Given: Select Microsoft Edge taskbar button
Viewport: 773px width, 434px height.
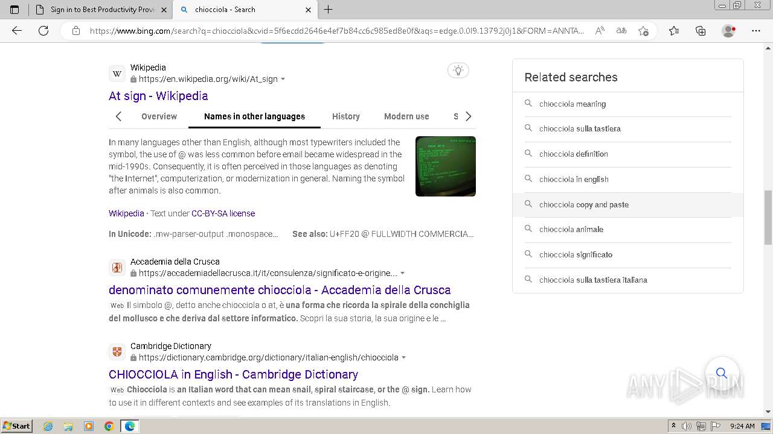Looking at the screenshot, I should 130,426.
